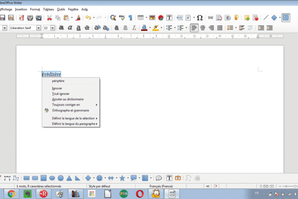Open font color dropdown arrow
This screenshot has width=298, height=199.
tap(150, 28)
